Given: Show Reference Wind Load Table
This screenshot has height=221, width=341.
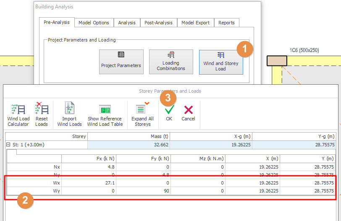Looking at the screenshot, I should (x=105, y=114).
